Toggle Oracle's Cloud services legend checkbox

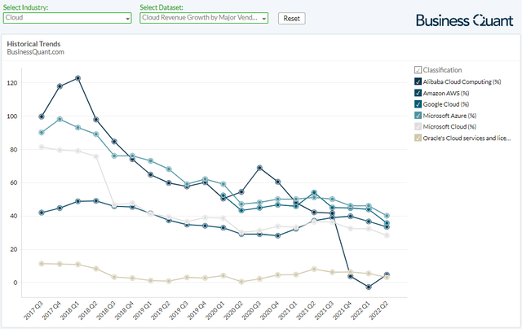tap(418, 138)
